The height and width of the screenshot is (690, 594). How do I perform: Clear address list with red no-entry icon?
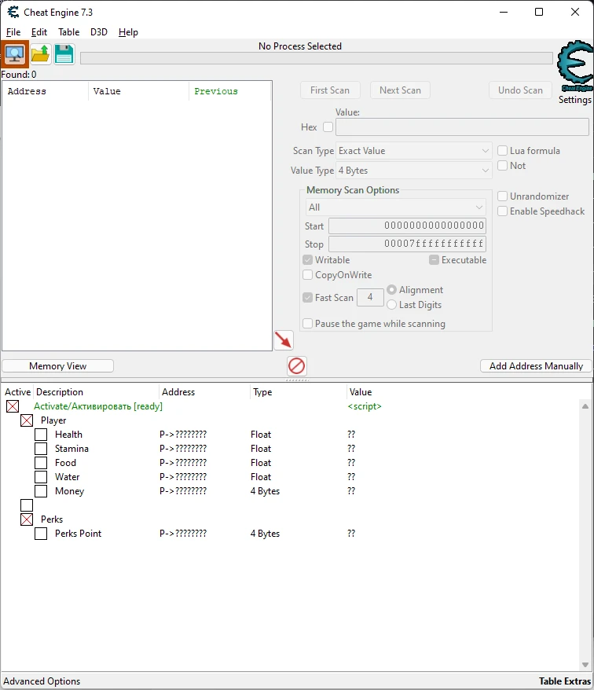pyautogui.click(x=296, y=365)
